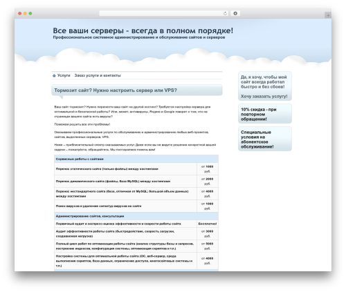Click Полный цикл работ по оптимизации row
Screen dimensions: 346x292
(x=136, y=246)
